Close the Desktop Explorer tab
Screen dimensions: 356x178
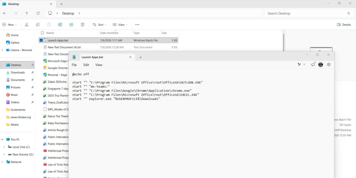[x=51, y=4]
